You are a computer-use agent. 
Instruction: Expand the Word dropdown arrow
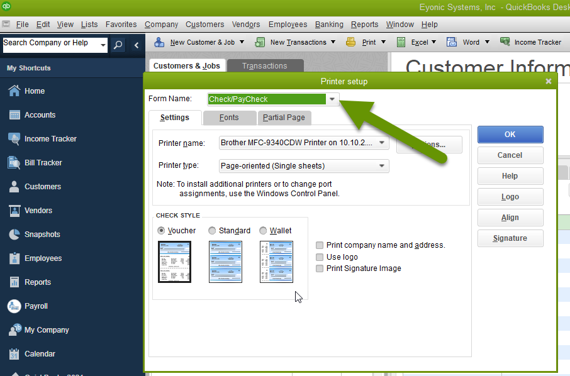point(487,42)
